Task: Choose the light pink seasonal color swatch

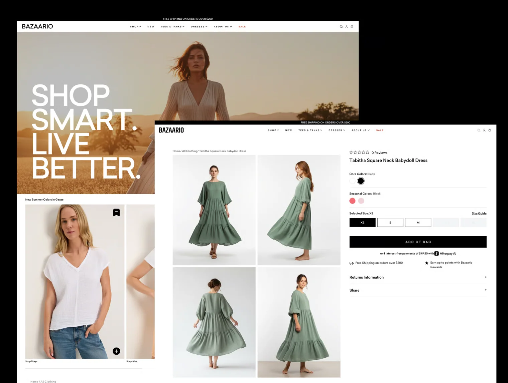Action: 361,201
